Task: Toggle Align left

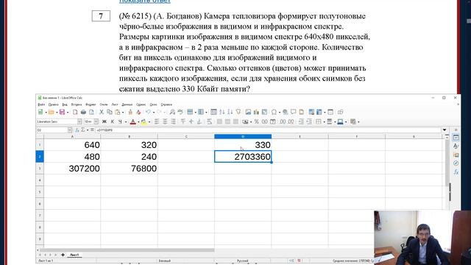Action: [x=157, y=121]
